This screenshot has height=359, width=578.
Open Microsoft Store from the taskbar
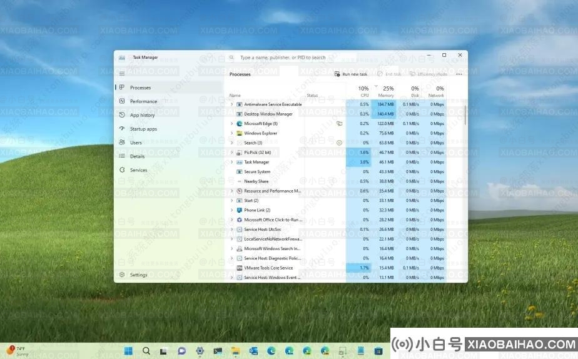[x=378, y=351]
